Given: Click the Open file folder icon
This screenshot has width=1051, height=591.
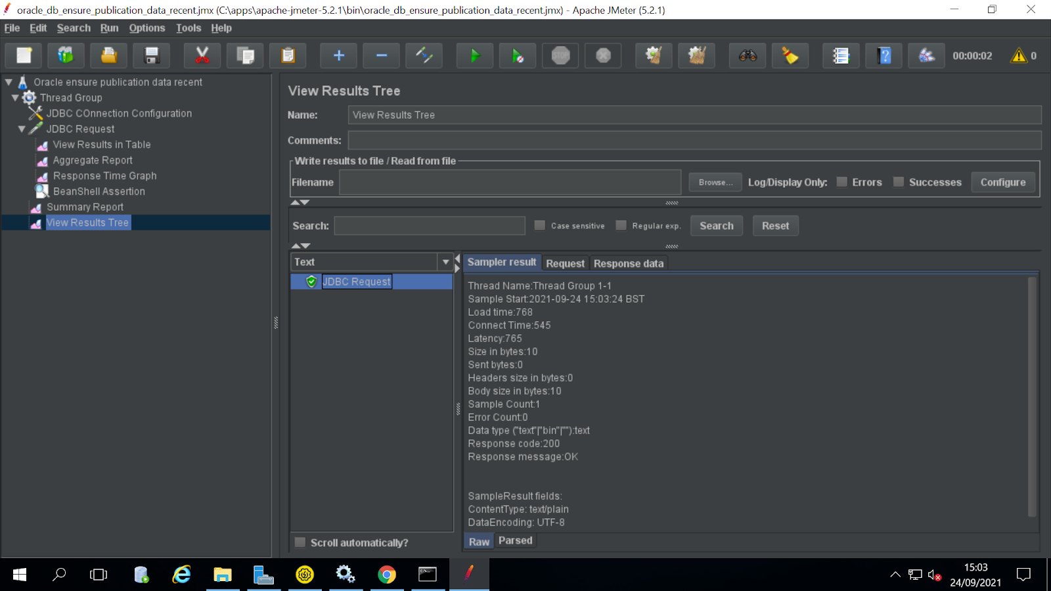Looking at the screenshot, I should pos(109,56).
